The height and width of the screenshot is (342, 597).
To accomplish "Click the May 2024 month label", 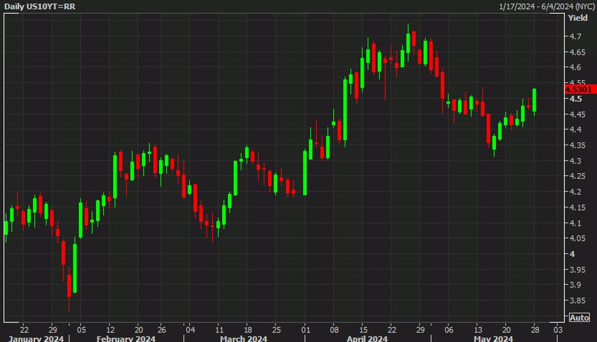I will click(x=493, y=338).
